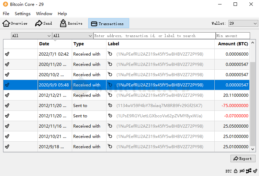Click the BTC unit selector in status bar

click(x=228, y=171)
